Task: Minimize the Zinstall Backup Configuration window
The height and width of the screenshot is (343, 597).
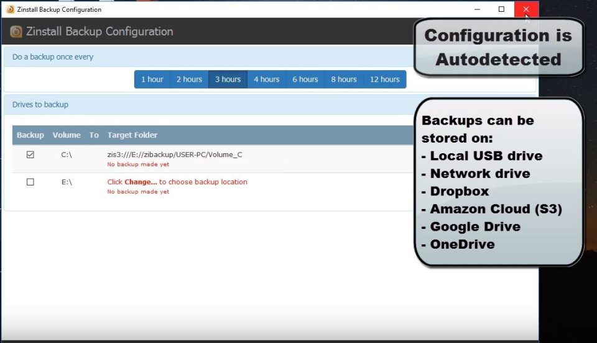Action: tap(477, 9)
